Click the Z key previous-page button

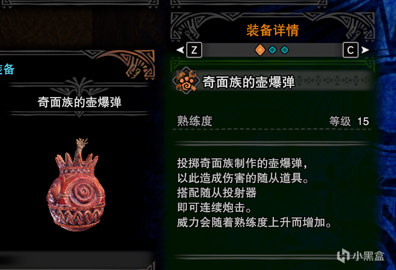194,50
